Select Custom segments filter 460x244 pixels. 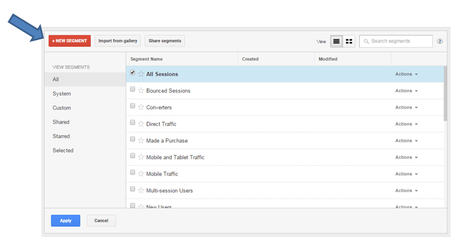[61, 108]
